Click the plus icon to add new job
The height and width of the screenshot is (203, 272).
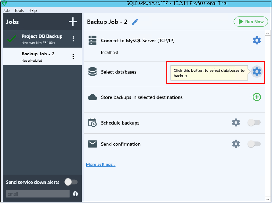[x=73, y=22]
